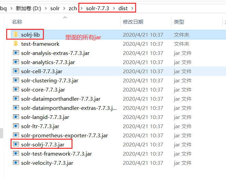The height and width of the screenshot is (179, 226).
Task: Select file name solr-velocity-7.7.3.jar
Action: tap(47, 163)
